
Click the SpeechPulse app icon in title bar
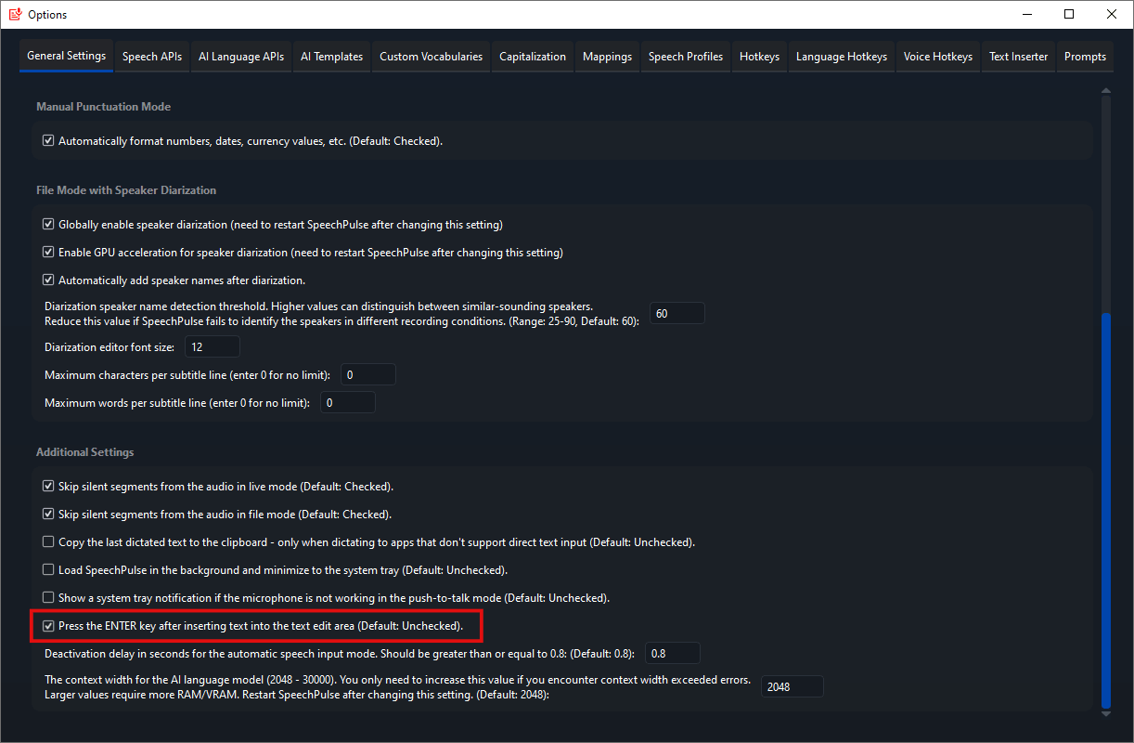(x=14, y=14)
